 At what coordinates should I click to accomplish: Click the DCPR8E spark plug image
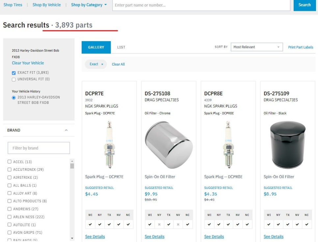click(228, 144)
